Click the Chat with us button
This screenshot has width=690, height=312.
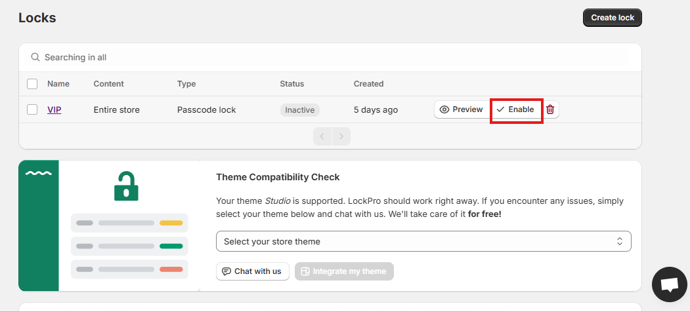pyautogui.click(x=252, y=271)
